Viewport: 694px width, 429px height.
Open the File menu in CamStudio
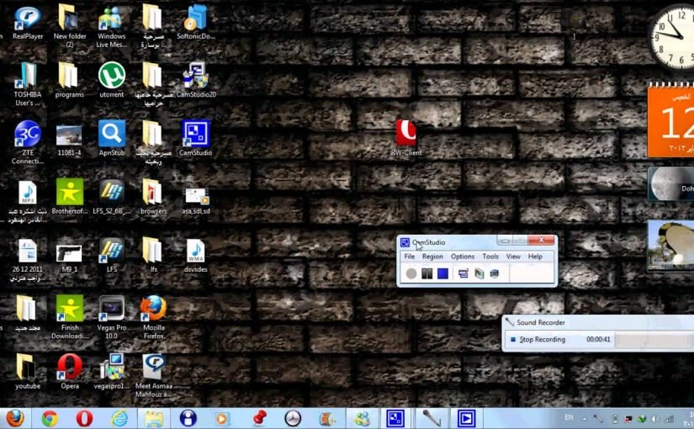pos(410,257)
